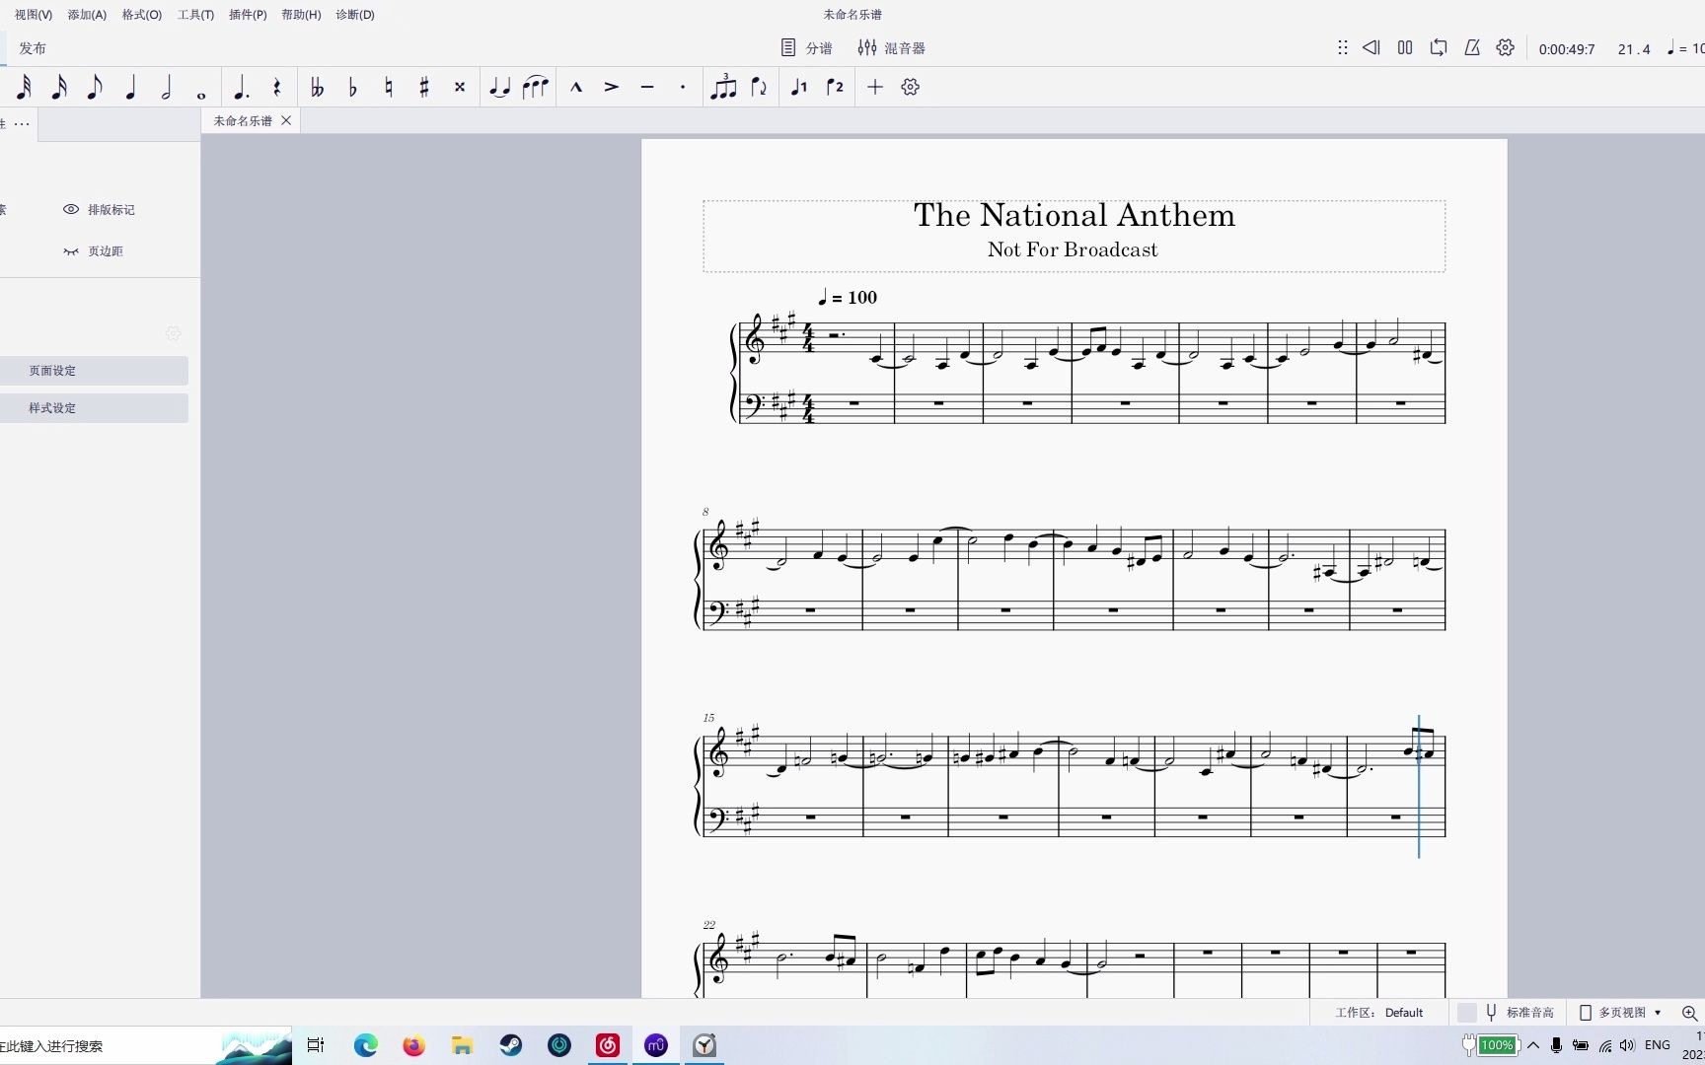The height and width of the screenshot is (1065, 1705).
Task: Select the 32nd note duration
Action: pyautogui.click(x=24, y=88)
